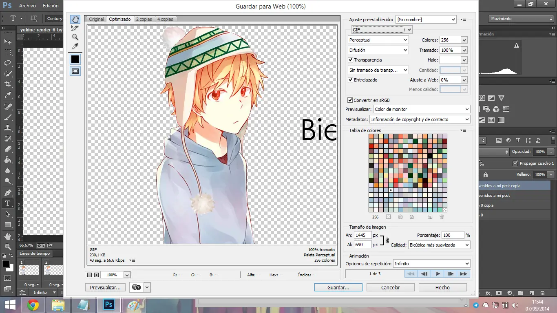
Task: Open the GIF file format dropdown
Action: point(382,30)
